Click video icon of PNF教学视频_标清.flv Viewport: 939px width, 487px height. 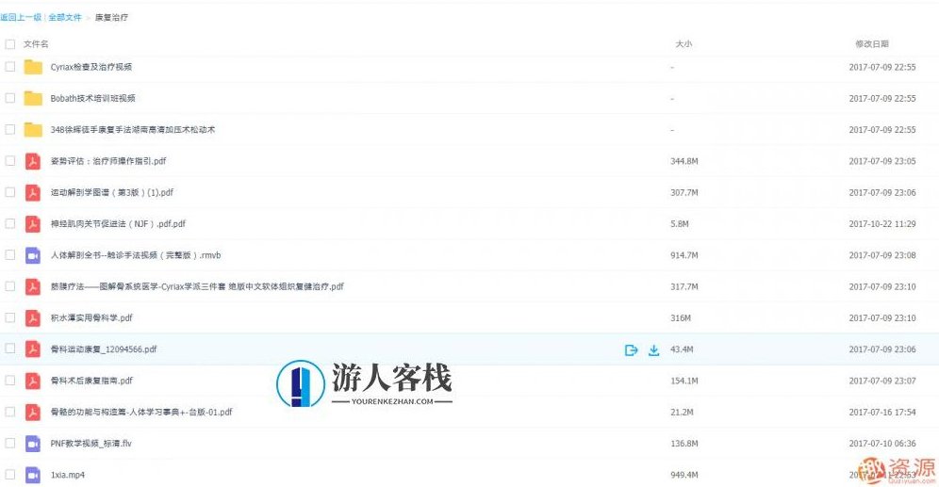tap(33, 444)
